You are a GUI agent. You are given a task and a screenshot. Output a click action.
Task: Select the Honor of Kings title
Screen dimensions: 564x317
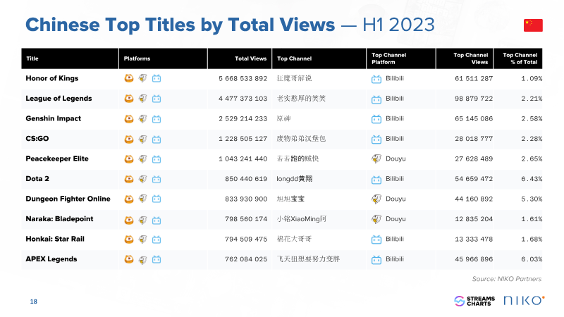click(52, 78)
